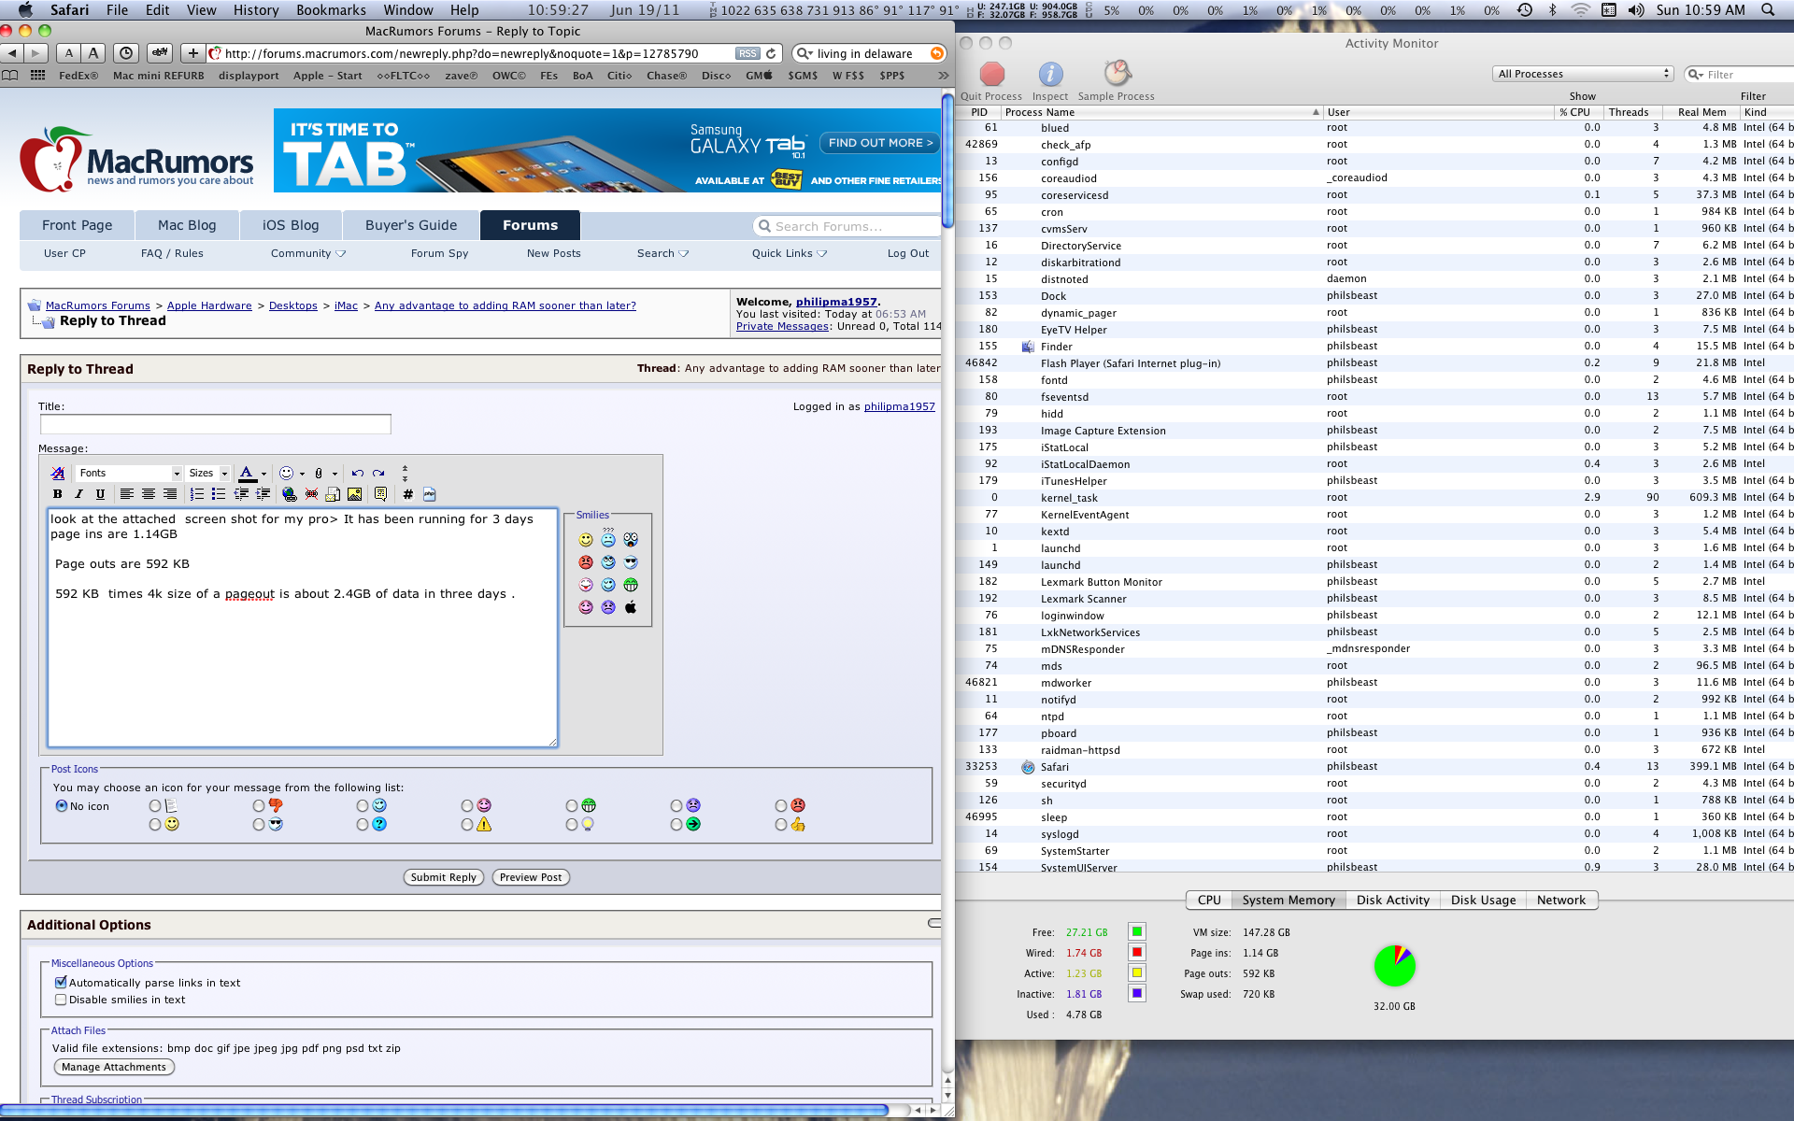Wrap selection in quote tags
Screen dimensions: 1794x1121
click(380, 494)
